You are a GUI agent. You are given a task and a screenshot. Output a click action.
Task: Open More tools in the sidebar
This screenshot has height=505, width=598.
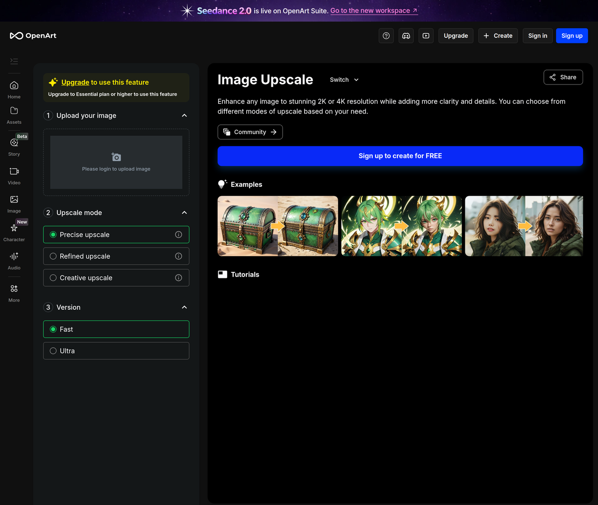(x=14, y=293)
